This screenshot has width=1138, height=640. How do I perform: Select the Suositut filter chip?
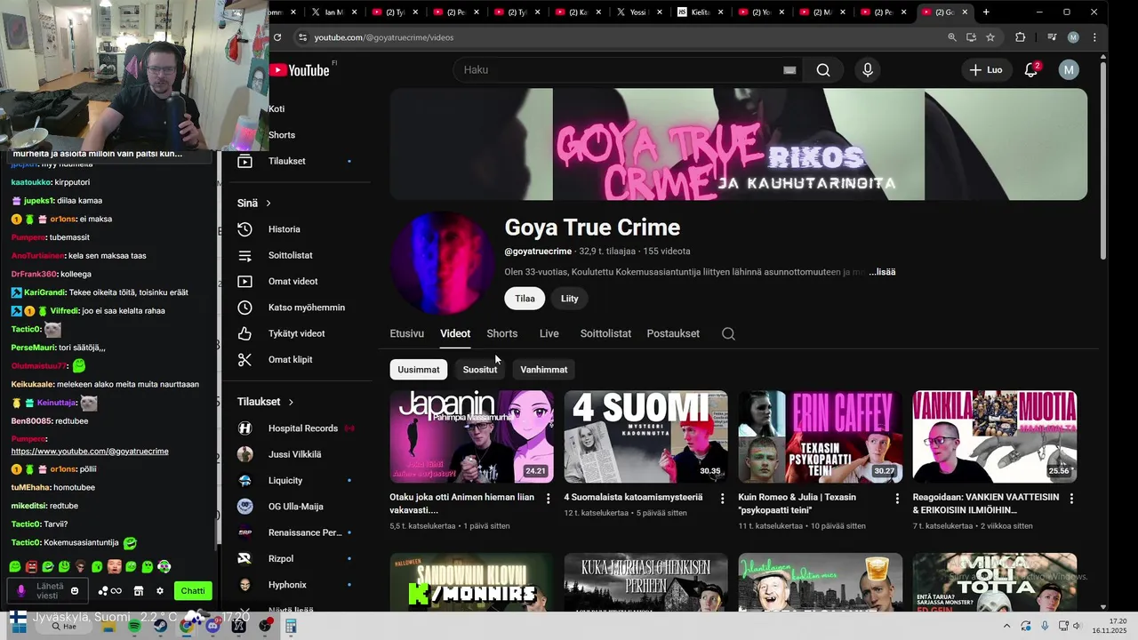click(x=480, y=370)
